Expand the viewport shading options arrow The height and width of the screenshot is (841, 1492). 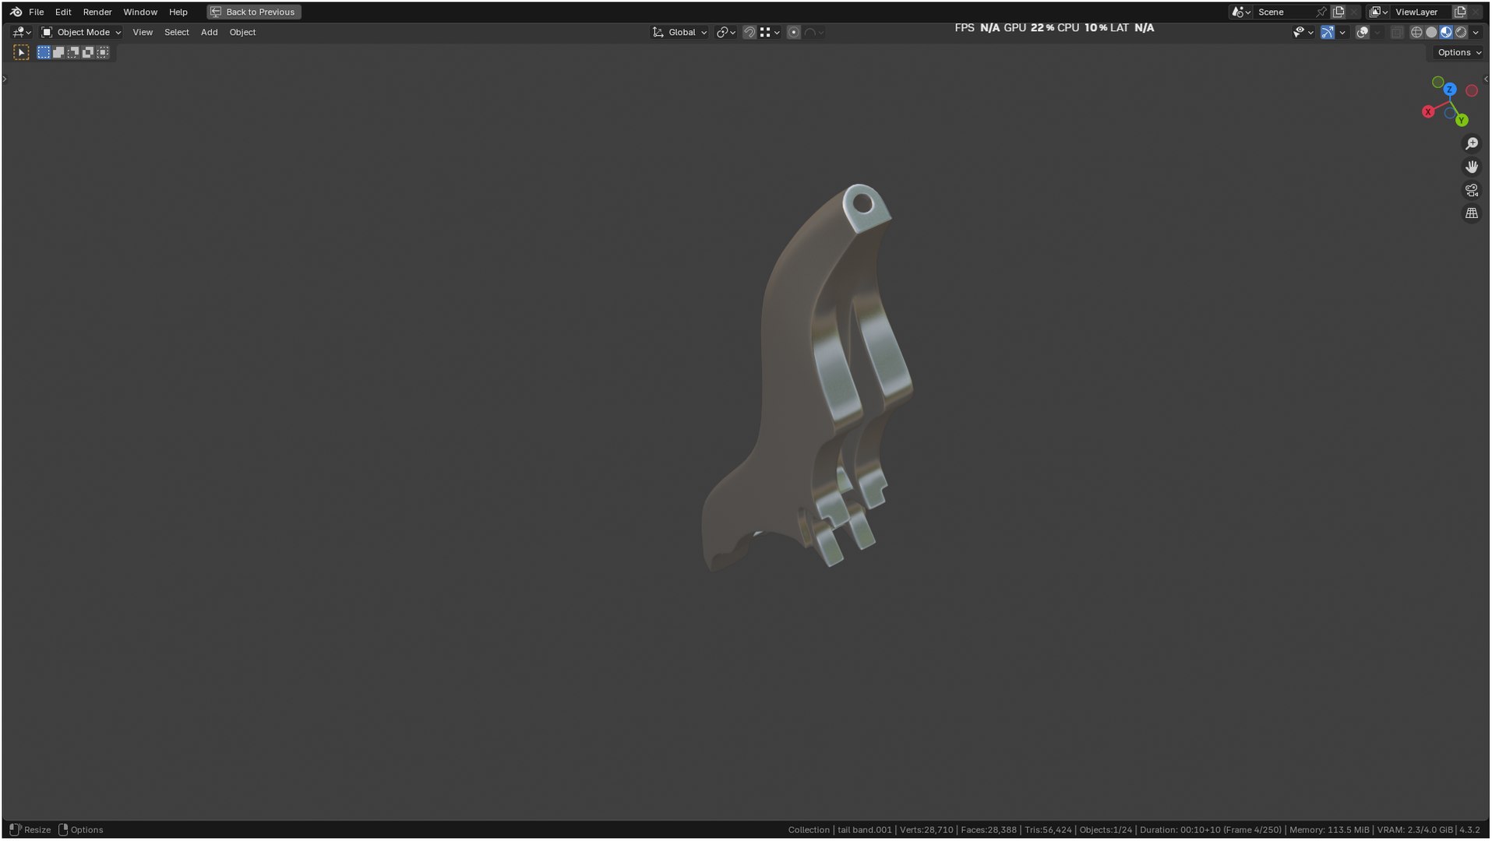click(1476, 33)
